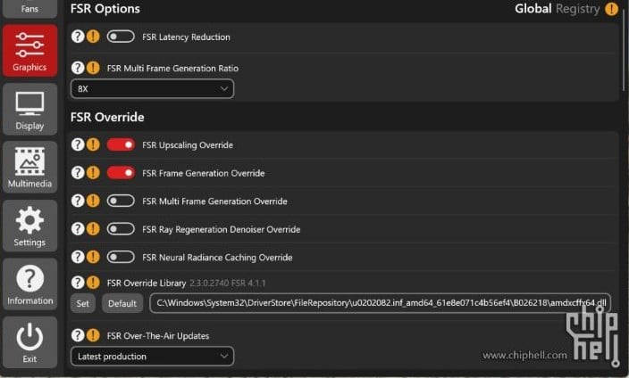Disable FSR Upscaling Override toggle

pos(121,144)
